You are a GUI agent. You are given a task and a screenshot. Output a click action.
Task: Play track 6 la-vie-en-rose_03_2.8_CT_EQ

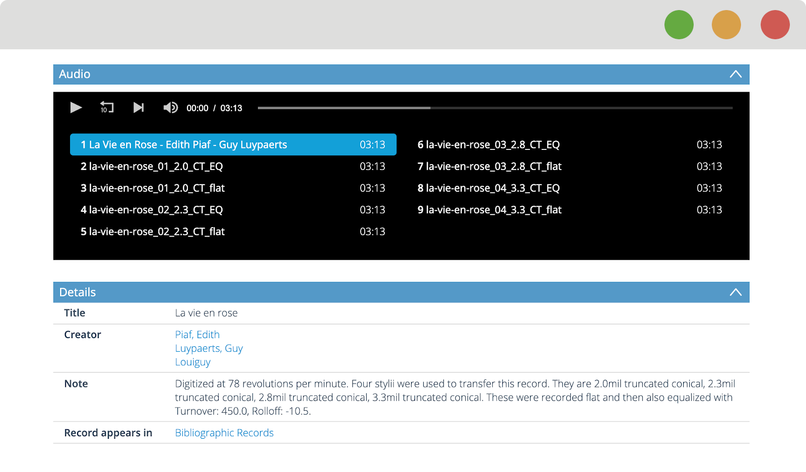point(570,144)
